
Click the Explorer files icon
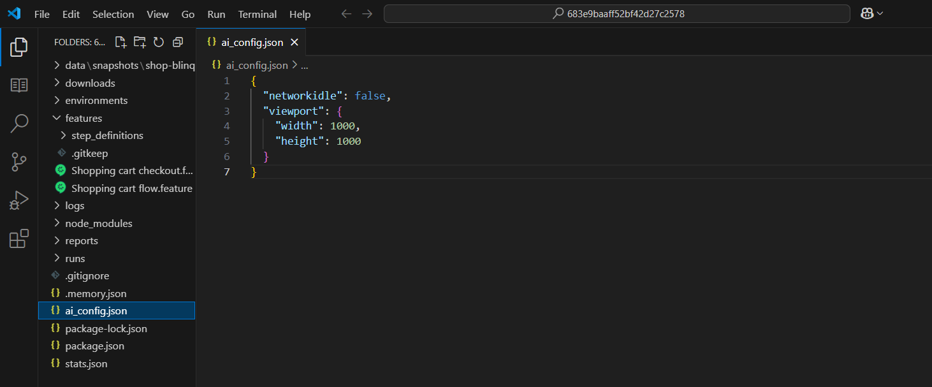coord(19,47)
